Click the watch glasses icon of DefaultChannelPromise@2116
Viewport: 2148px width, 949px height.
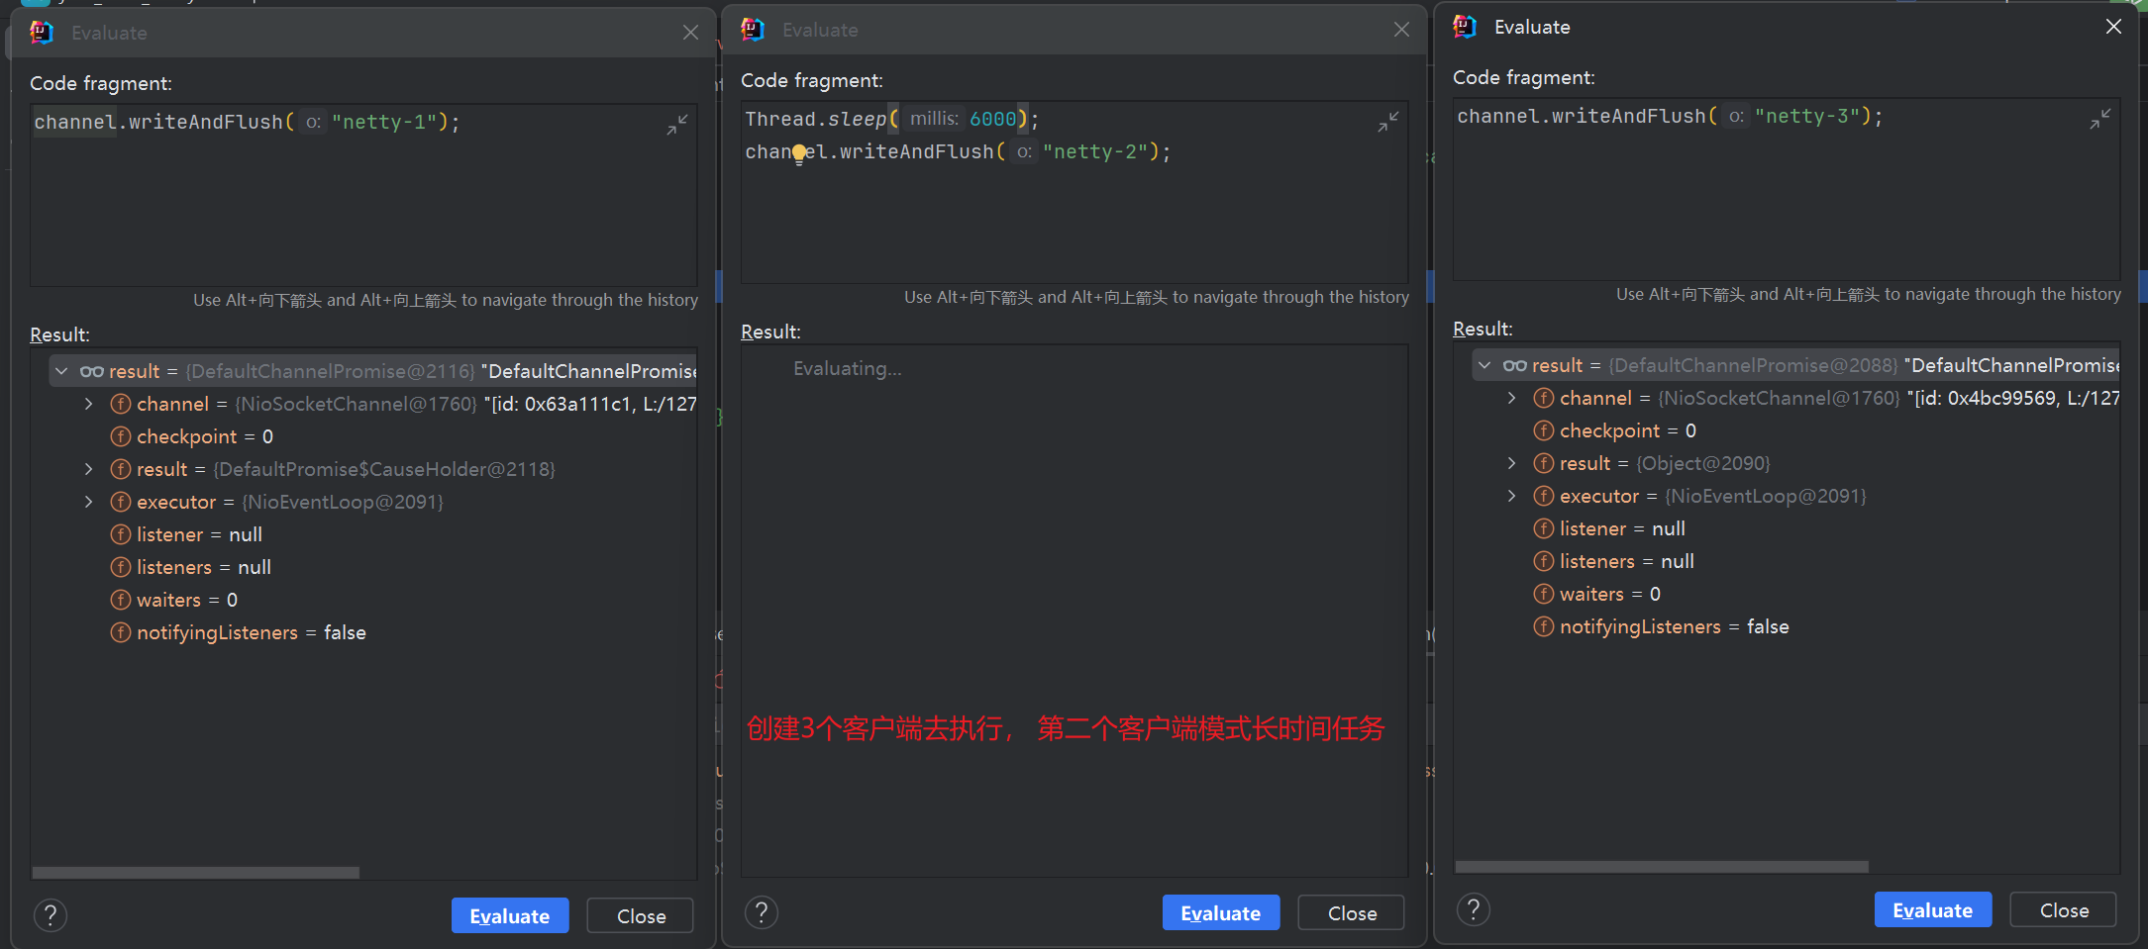(x=92, y=371)
